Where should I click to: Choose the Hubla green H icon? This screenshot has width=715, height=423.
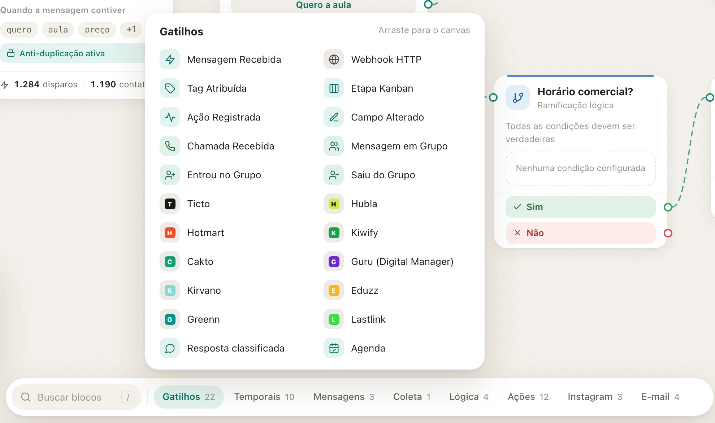(334, 204)
